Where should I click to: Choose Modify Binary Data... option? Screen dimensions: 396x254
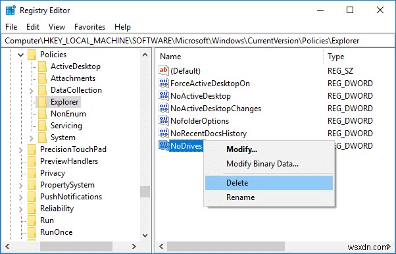tap(269, 164)
